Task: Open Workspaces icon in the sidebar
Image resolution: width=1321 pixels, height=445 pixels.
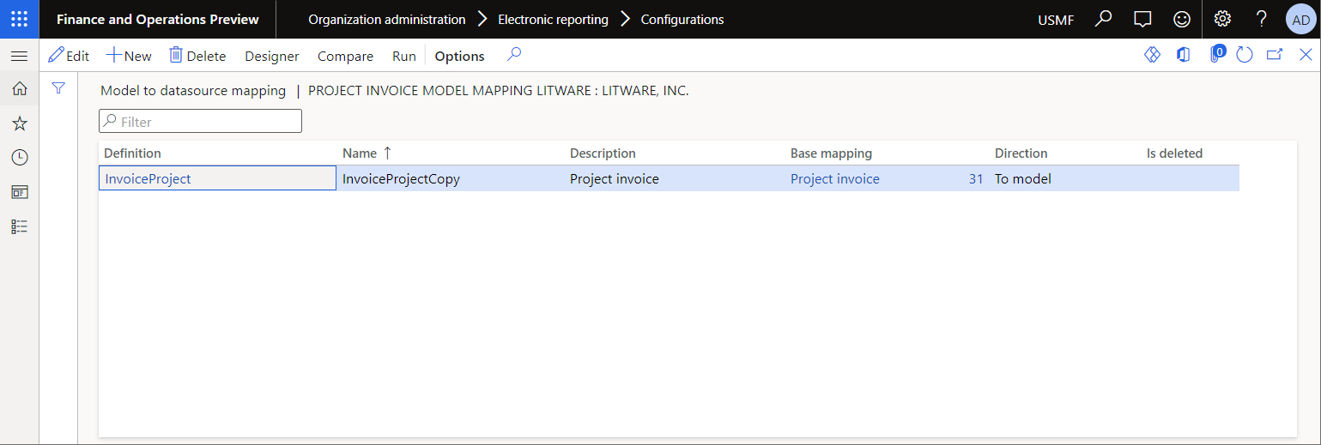Action: (19, 192)
